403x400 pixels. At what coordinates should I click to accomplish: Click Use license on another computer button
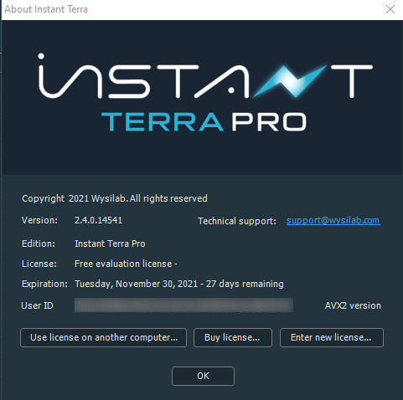point(104,337)
